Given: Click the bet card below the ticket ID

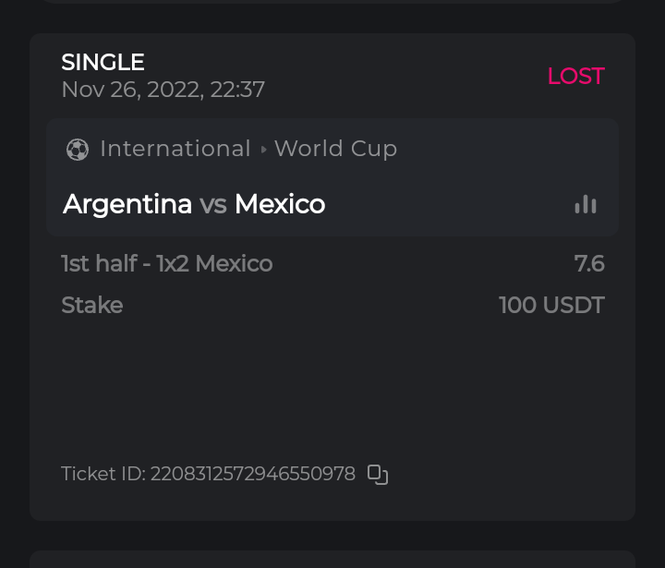Looking at the screenshot, I should coord(332,560).
